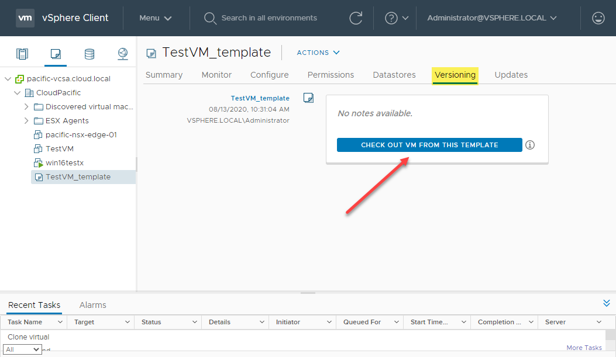Open the Initiator column filter arrow
The image size is (616, 357).
click(x=329, y=322)
